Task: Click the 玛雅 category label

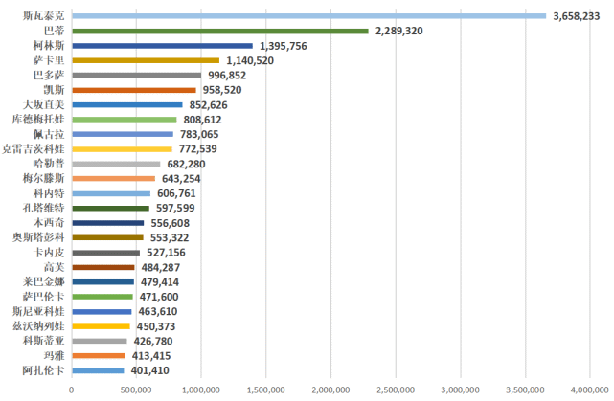Action: (54, 356)
